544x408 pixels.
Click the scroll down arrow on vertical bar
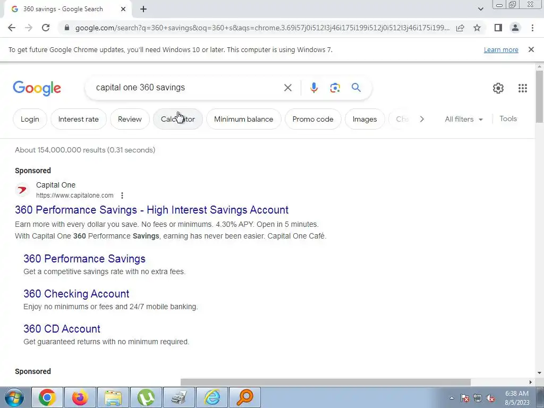(x=539, y=373)
